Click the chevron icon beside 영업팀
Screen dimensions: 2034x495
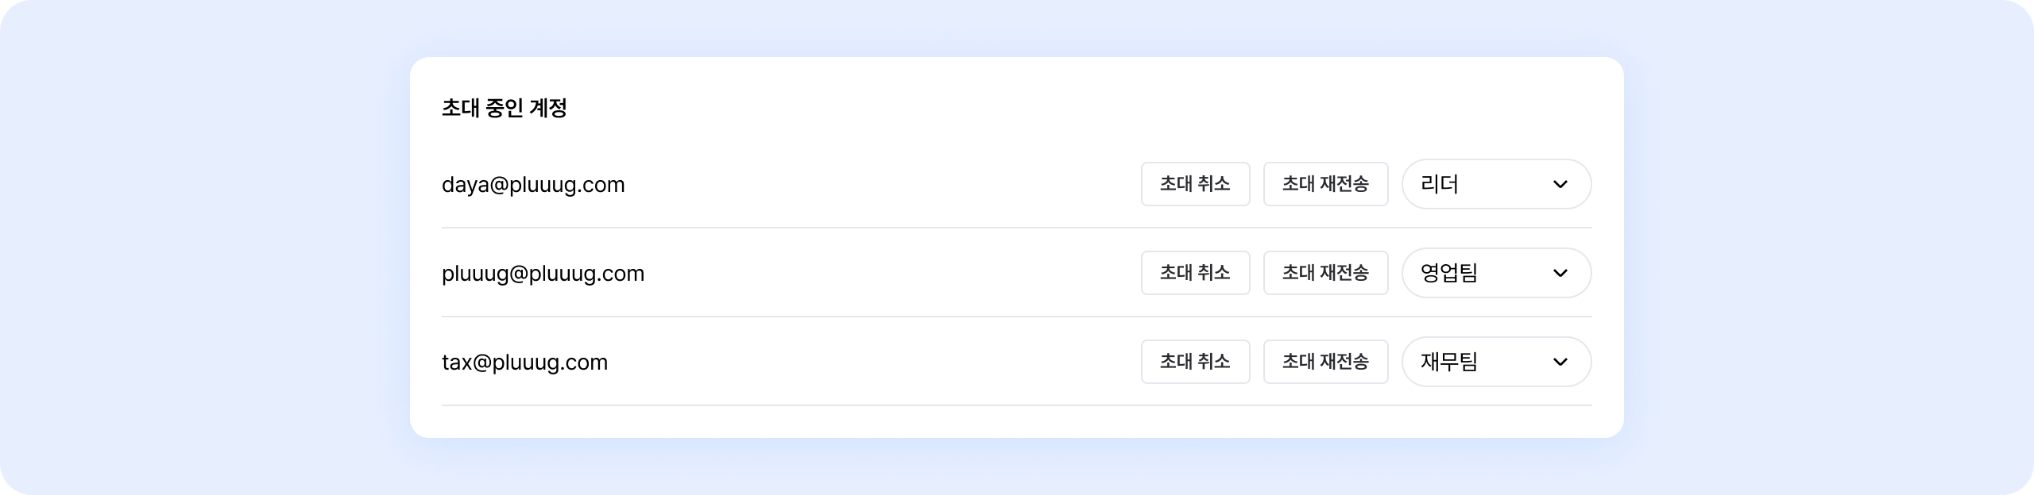tap(1560, 273)
